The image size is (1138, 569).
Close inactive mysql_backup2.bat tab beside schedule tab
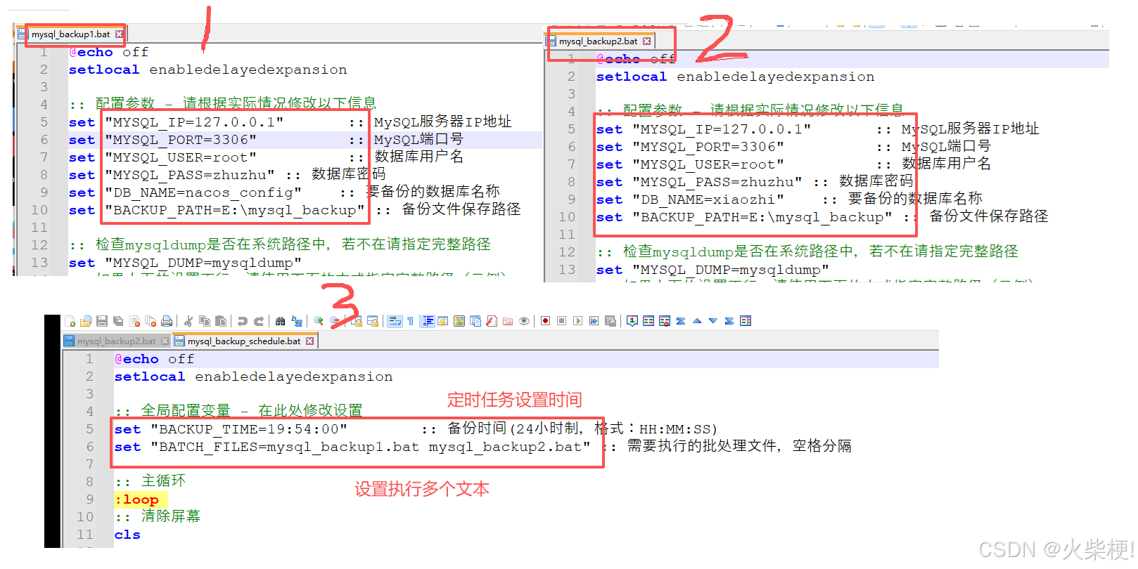165,341
